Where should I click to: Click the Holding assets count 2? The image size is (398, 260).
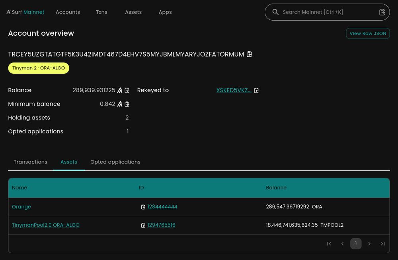tap(127, 117)
